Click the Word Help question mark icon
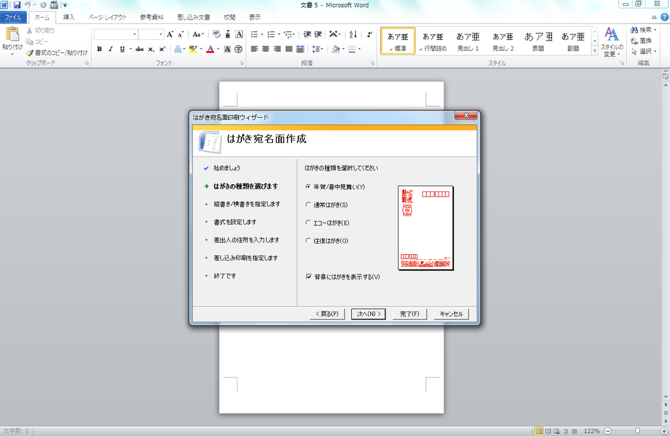Screen dimensions: 670x437 [x=665, y=17]
